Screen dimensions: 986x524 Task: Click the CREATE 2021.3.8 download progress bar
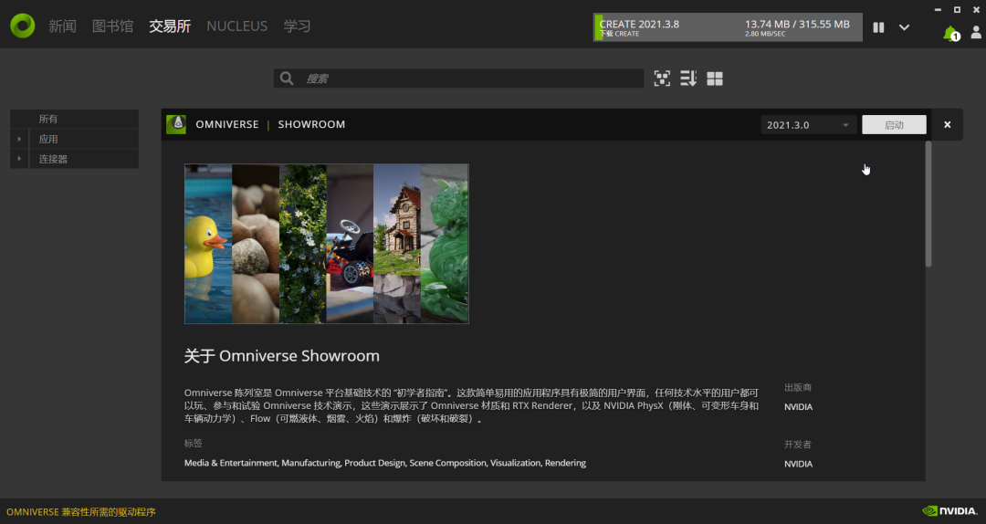coord(728,27)
